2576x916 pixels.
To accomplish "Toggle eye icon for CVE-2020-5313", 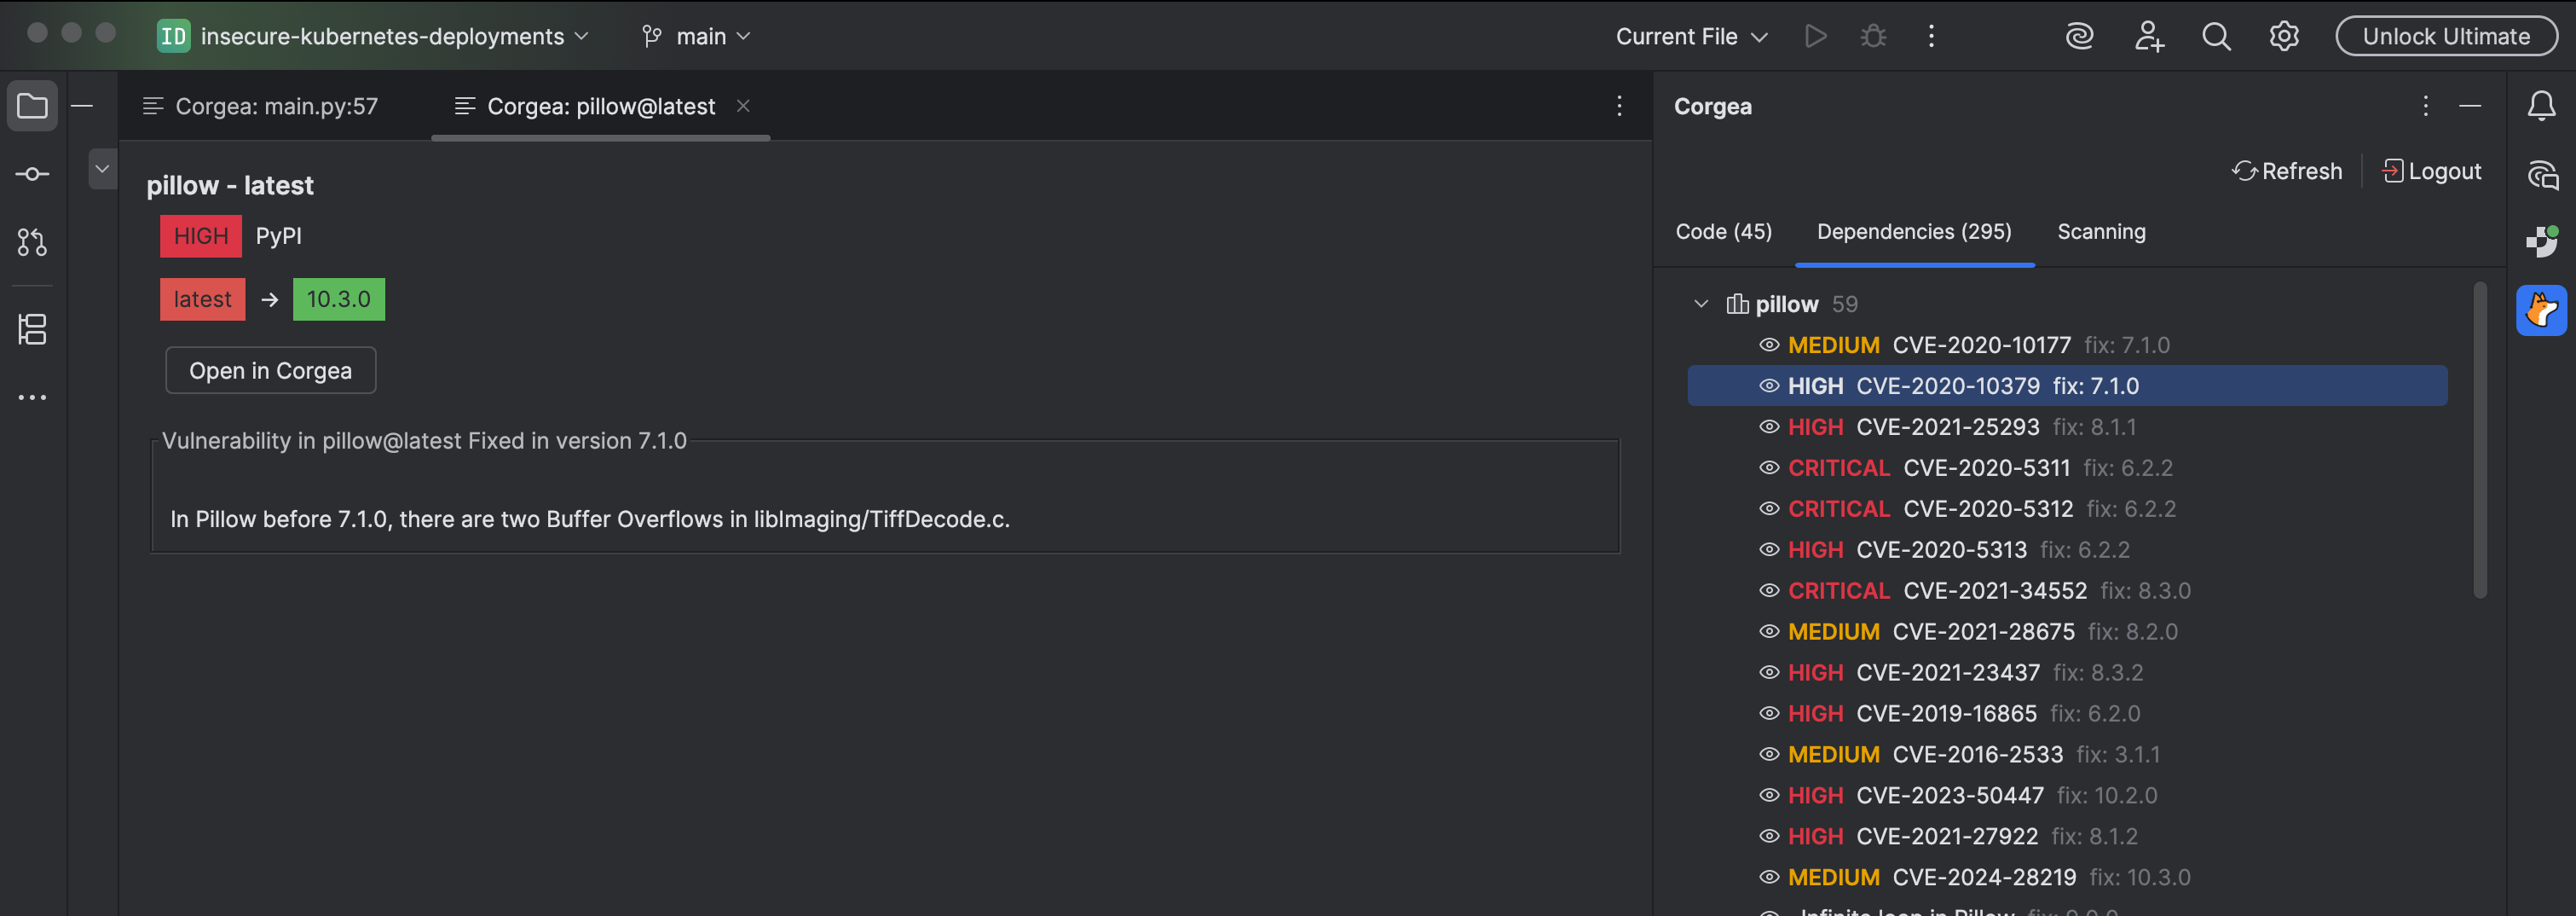I will pos(1769,551).
